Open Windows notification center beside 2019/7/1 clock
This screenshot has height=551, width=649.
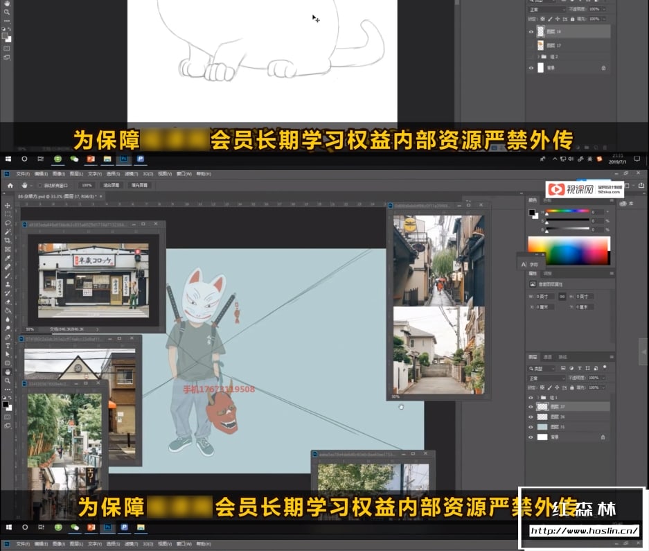[637, 159]
